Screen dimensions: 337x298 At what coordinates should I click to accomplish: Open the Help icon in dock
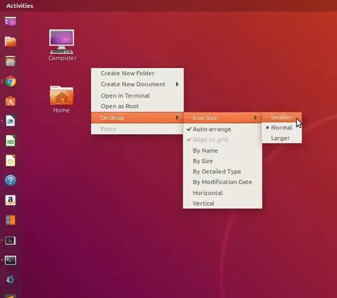tap(11, 181)
